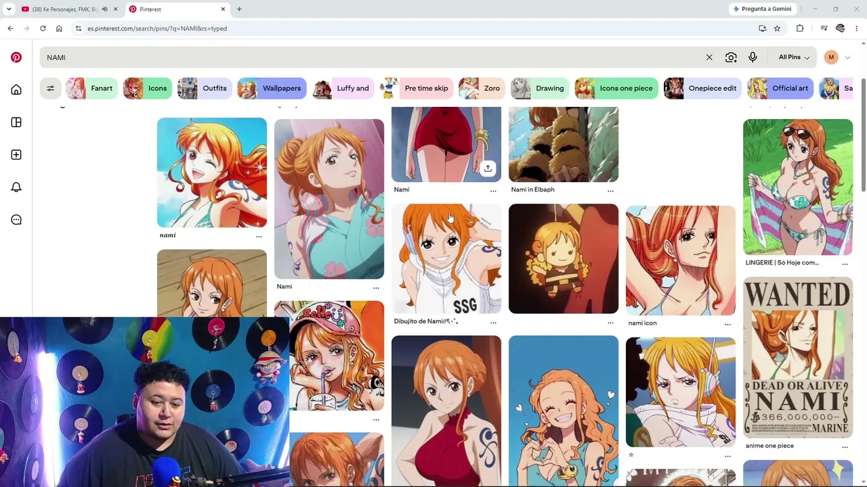This screenshot has height=487, width=867.
Task: Open the anime one piece pin title
Action: pyautogui.click(x=769, y=446)
